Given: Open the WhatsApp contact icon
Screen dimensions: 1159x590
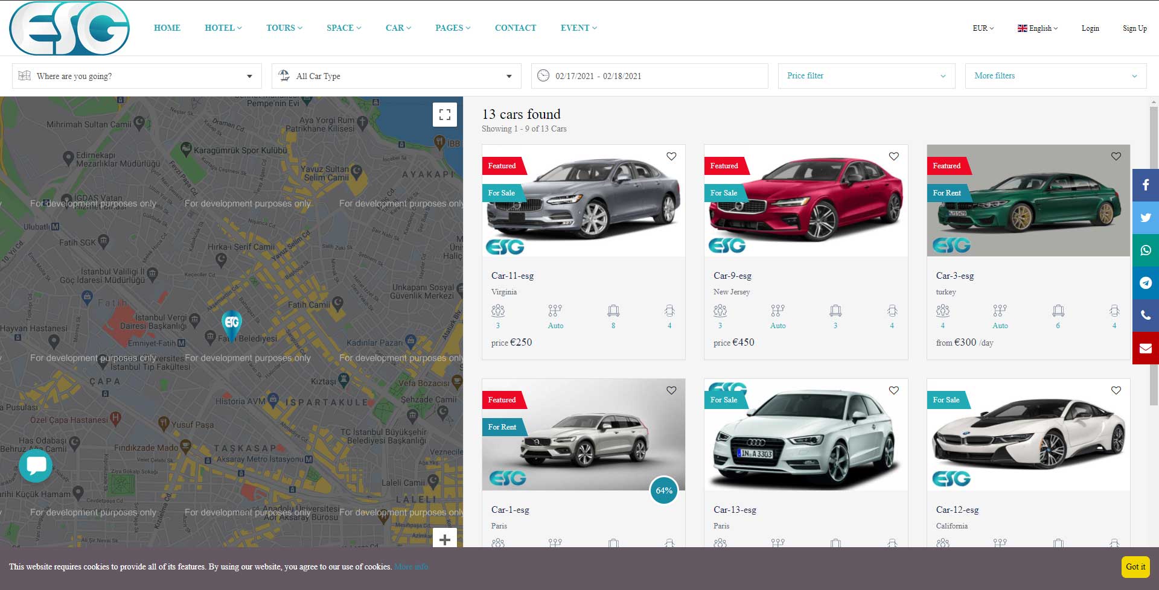Looking at the screenshot, I should point(1145,250).
